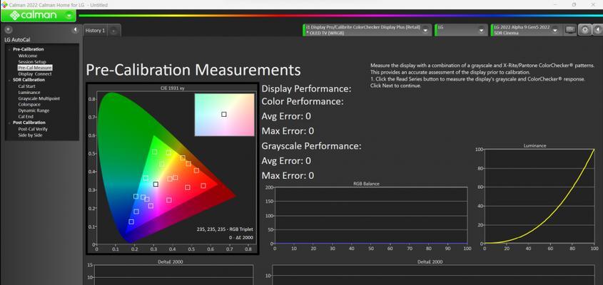603x285 pixels.
Task: Click the display monitor icon
Action: pyautogui.click(x=571, y=30)
